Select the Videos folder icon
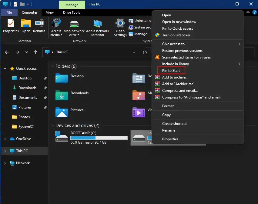This screenshot has width=258, height=204. (139, 112)
